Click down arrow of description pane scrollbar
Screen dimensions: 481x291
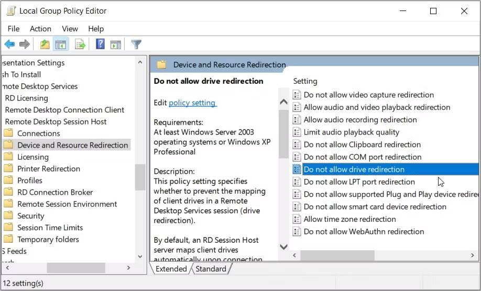point(283,247)
